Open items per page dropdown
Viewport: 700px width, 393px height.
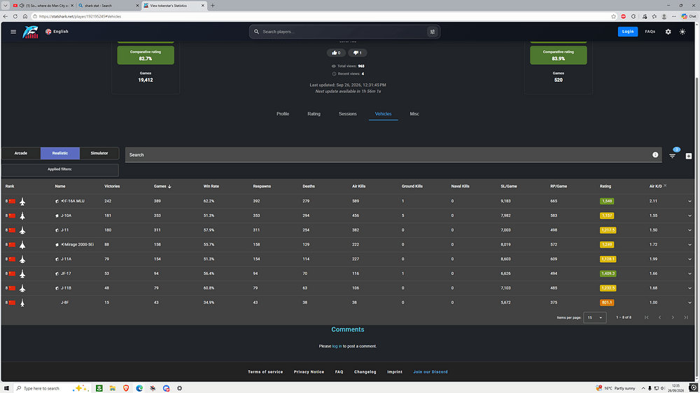click(594, 317)
